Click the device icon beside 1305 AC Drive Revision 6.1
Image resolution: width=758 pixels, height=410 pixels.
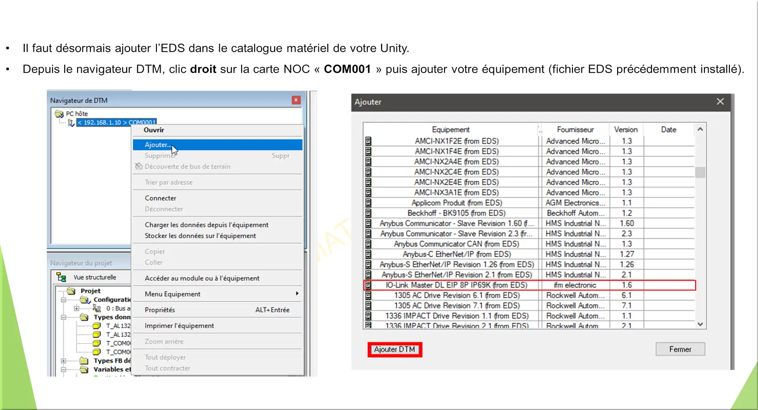(x=368, y=295)
